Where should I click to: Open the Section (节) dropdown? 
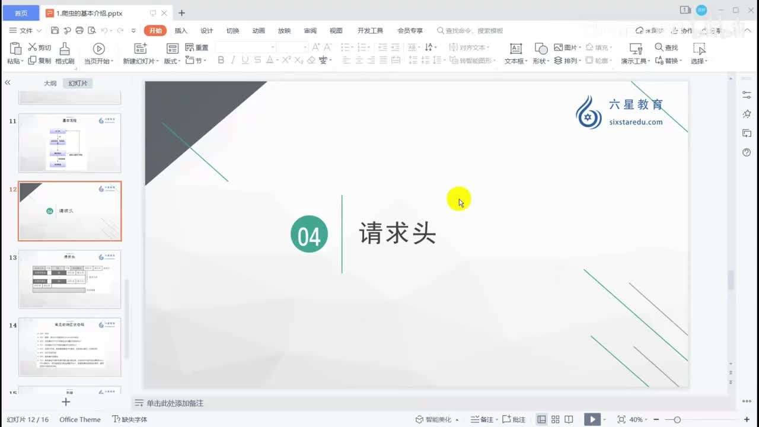click(x=196, y=60)
